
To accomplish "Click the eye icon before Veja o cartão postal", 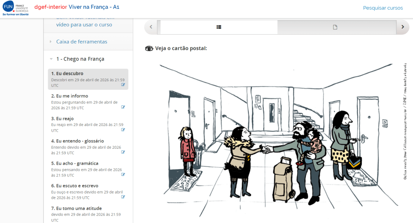I will [149, 48].
